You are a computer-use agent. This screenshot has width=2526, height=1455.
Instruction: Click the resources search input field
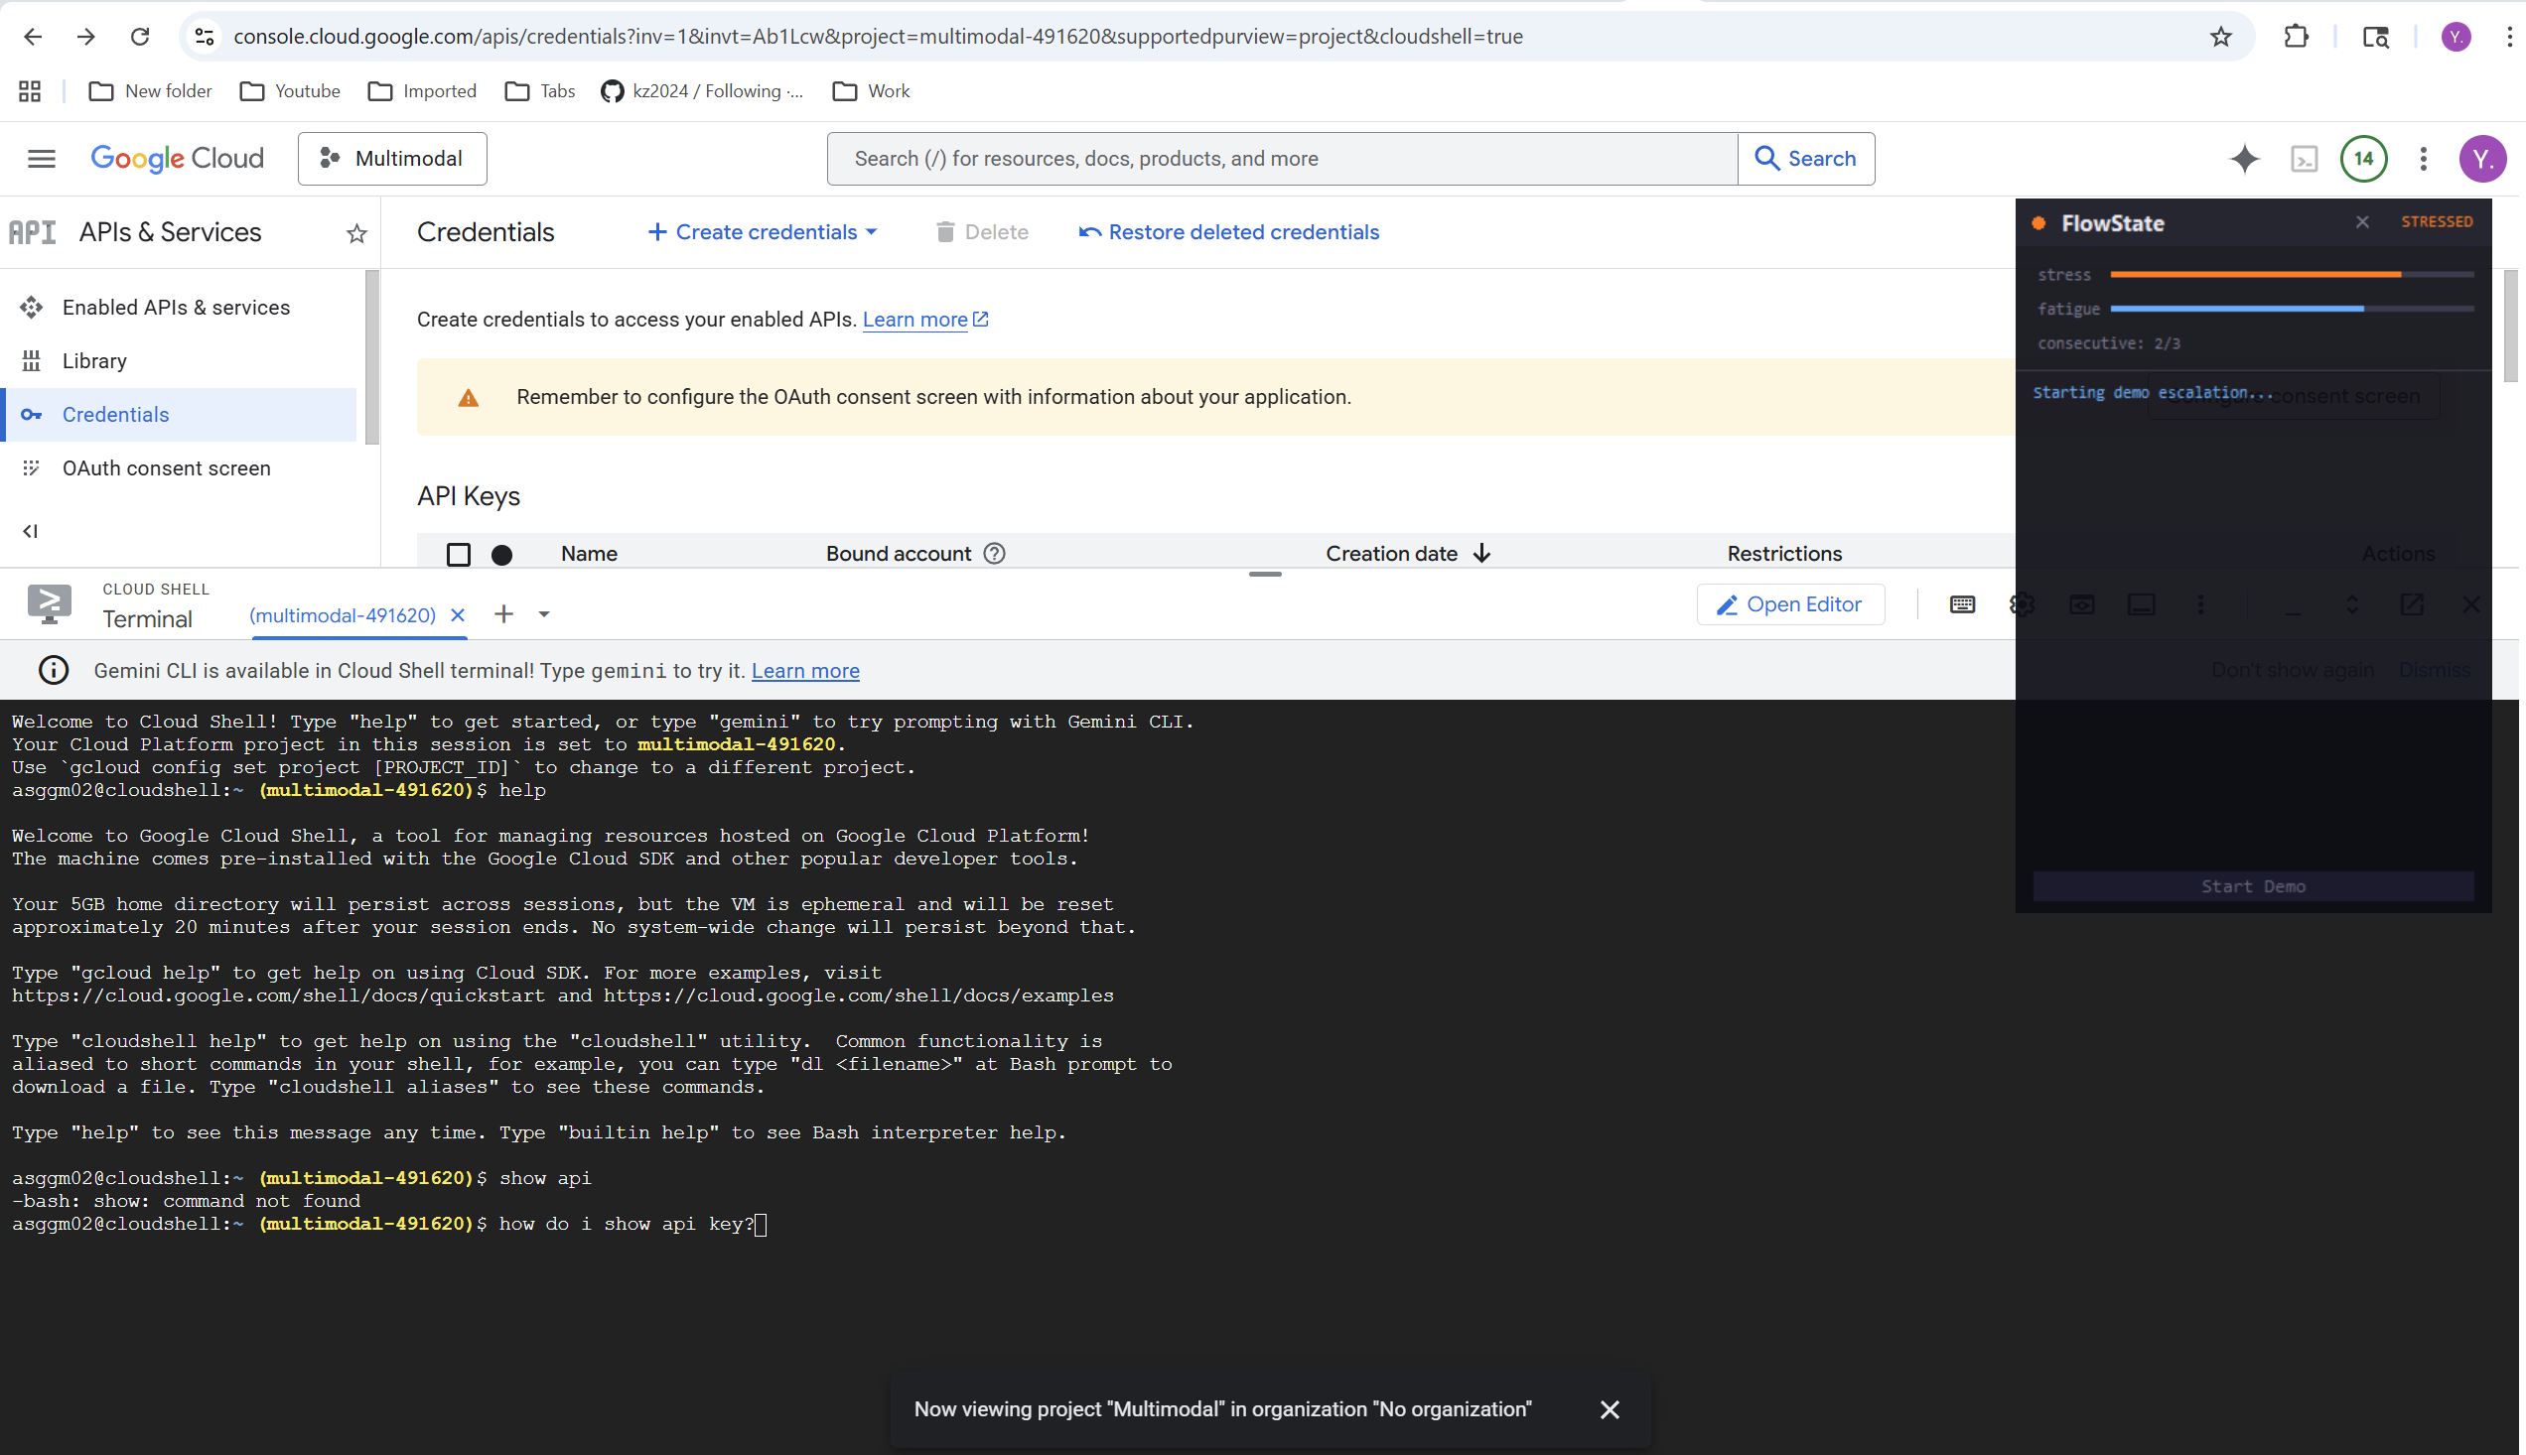pos(1282,159)
